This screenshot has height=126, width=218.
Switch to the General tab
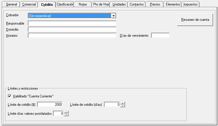[x=12, y=4]
